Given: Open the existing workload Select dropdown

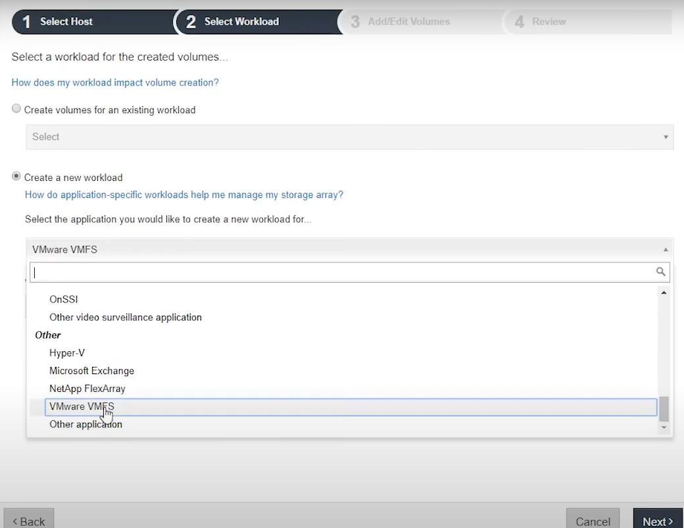Looking at the screenshot, I should pyautogui.click(x=350, y=137).
